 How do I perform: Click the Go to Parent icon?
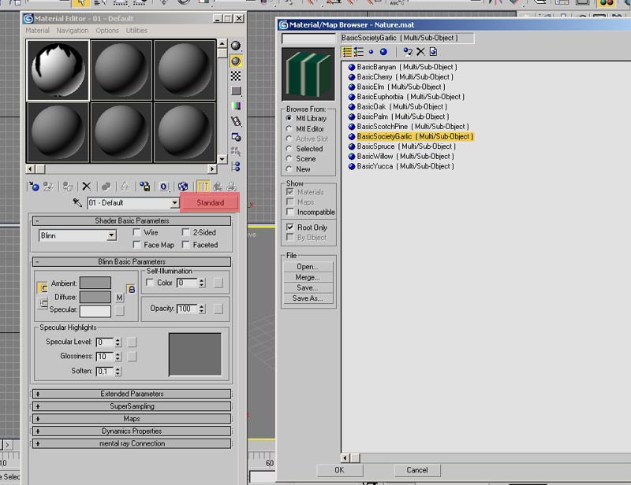(218, 187)
